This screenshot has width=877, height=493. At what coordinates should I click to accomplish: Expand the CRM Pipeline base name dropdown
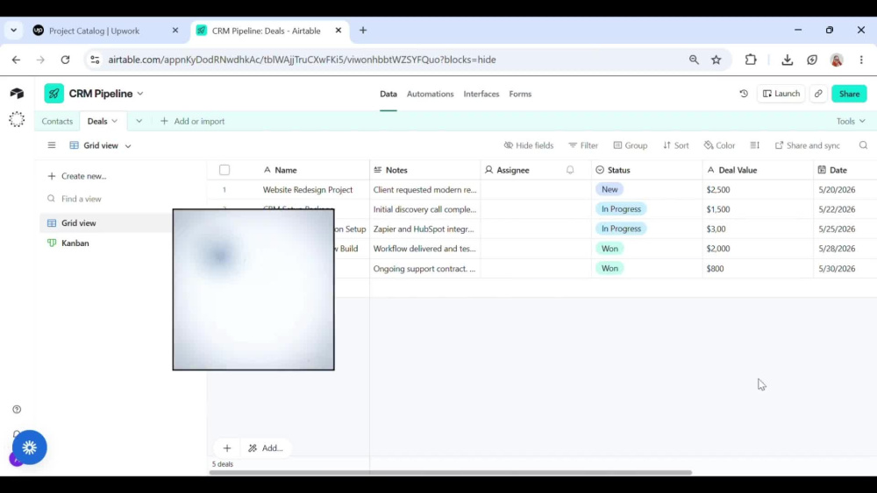pos(140,94)
